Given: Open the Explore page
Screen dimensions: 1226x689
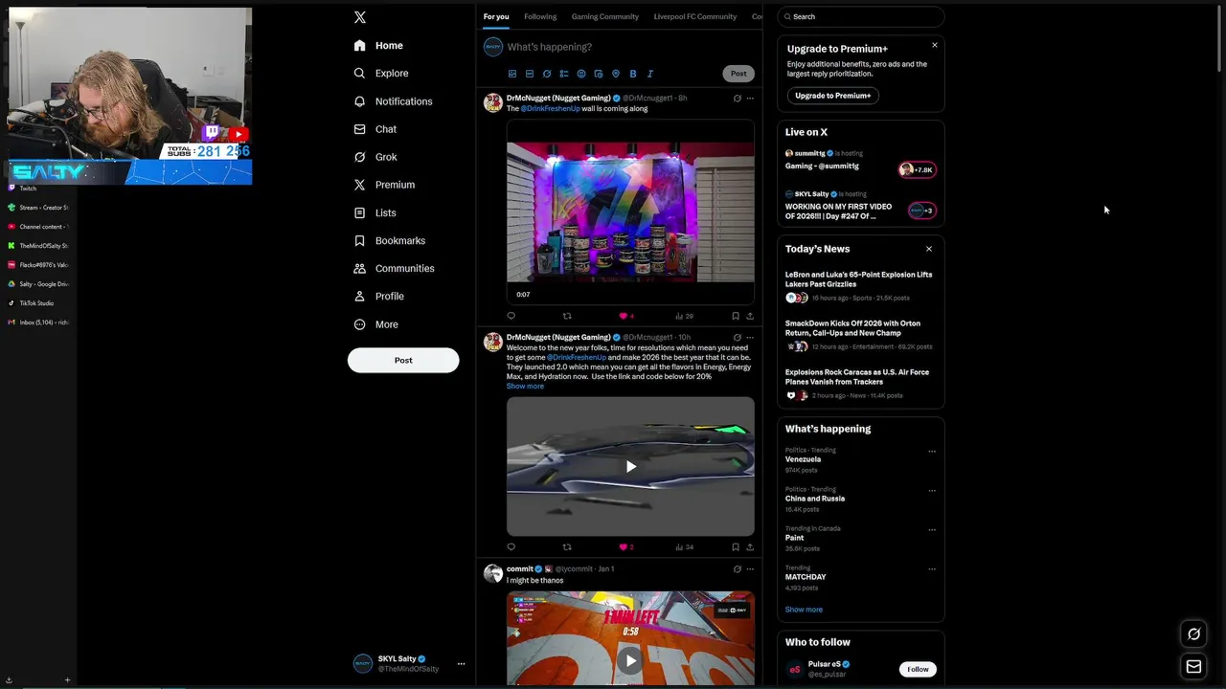Looking at the screenshot, I should [381, 73].
